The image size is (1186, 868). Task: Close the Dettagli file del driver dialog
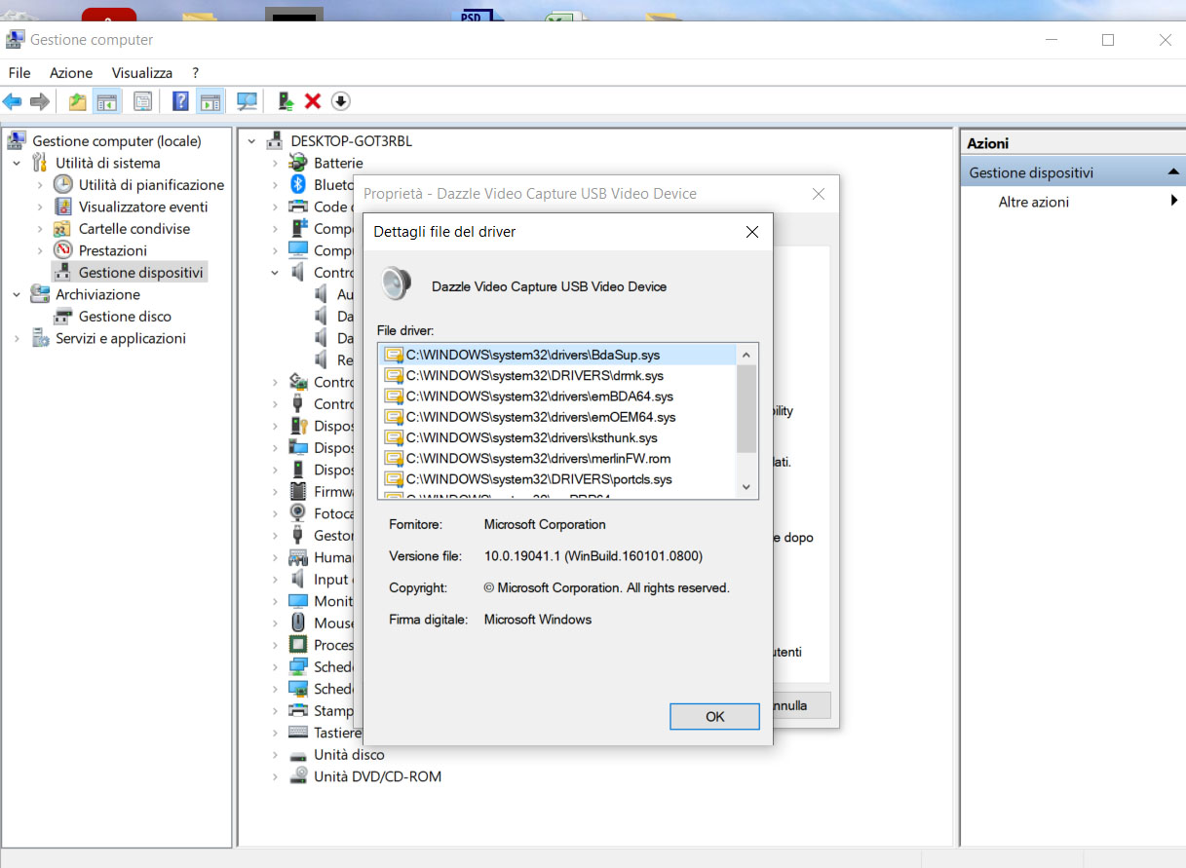(x=751, y=232)
